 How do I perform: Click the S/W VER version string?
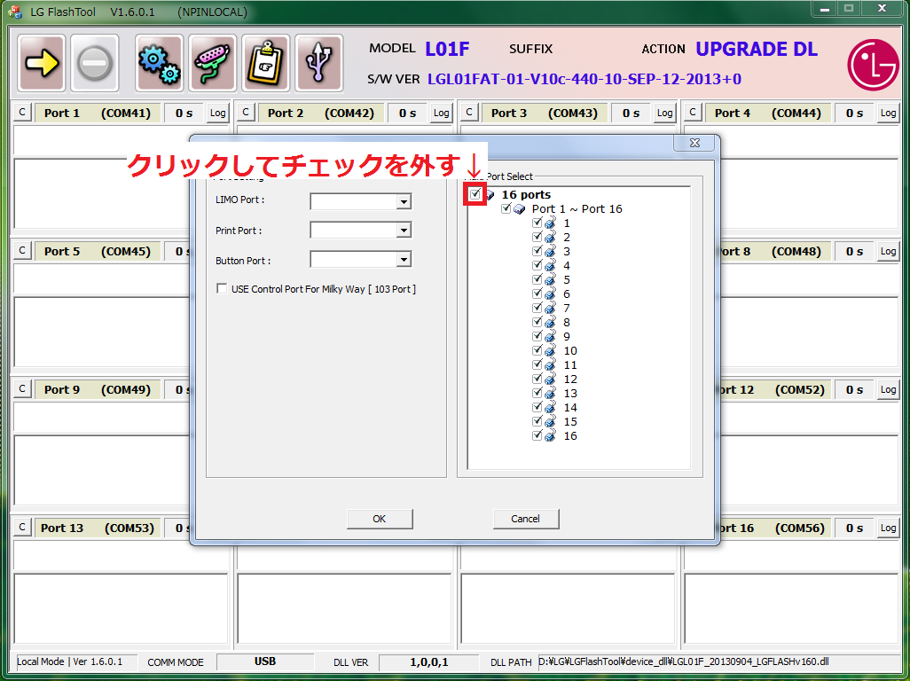pyautogui.click(x=584, y=79)
